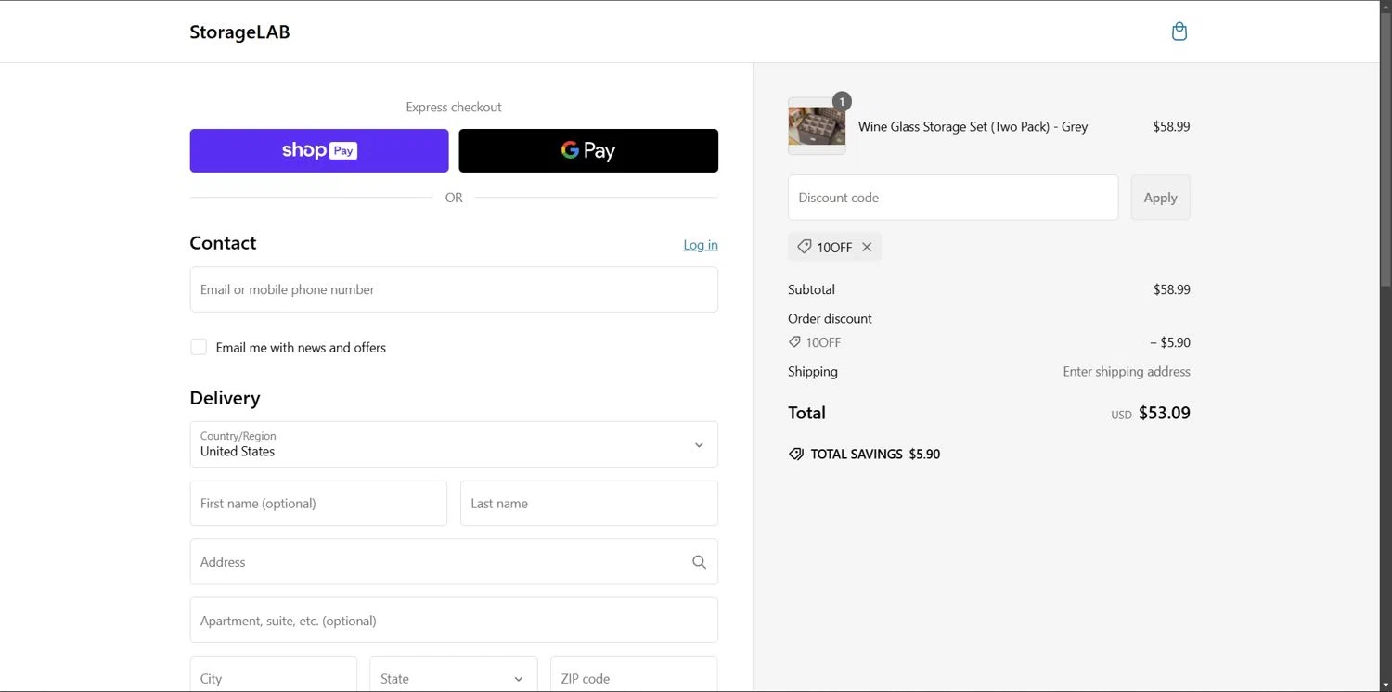1392x692 pixels.
Task: Remove the 10OFF discount code tag
Action: click(x=867, y=247)
